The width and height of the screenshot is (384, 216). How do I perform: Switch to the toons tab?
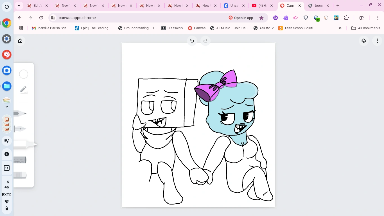coord(319,5)
